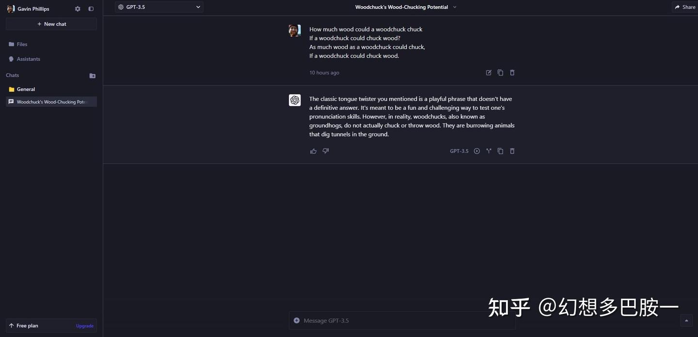Open the General chats folder
Viewport: 698px width, 337px height.
pyautogui.click(x=25, y=89)
